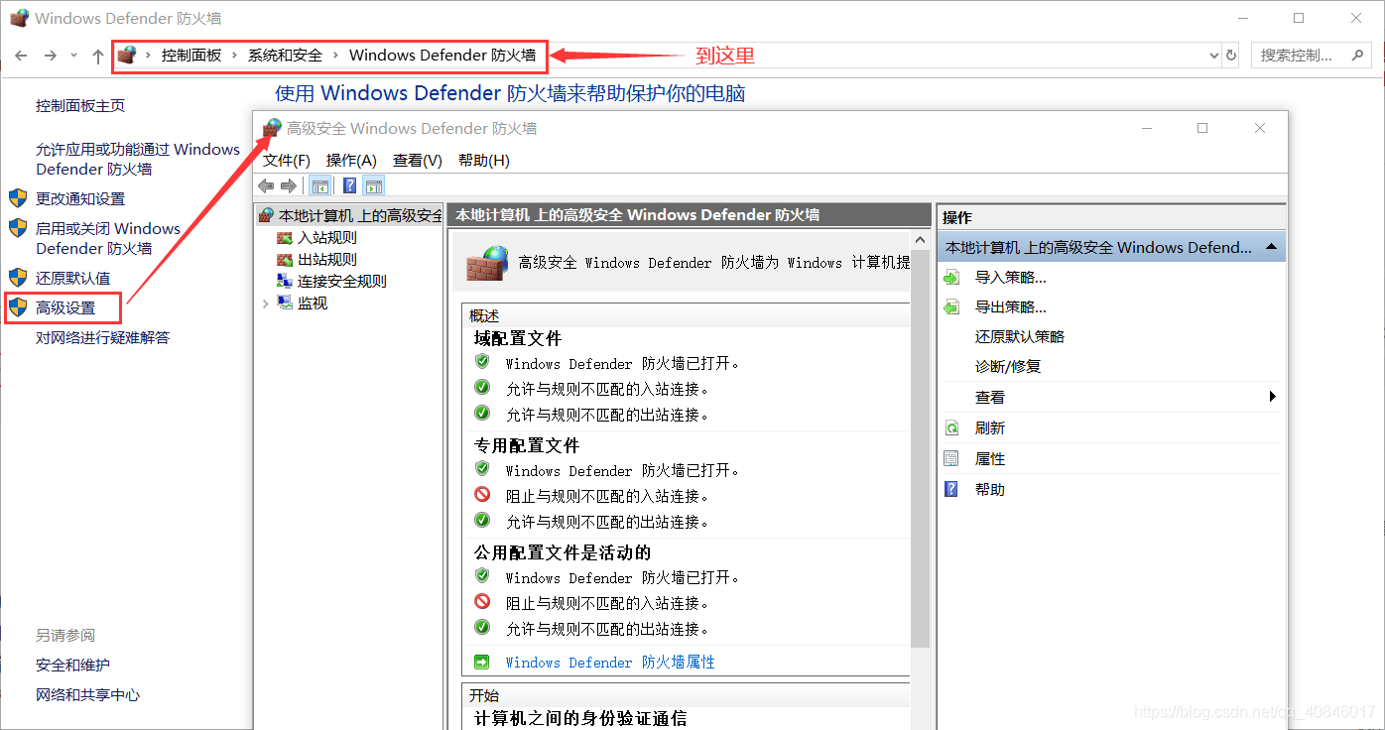Image resolution: width=1385 pixels, height=730 pixels.
Task: Select 连接安全规则 in the console tree
Action: pyautogui.click(x=341, y=282)
